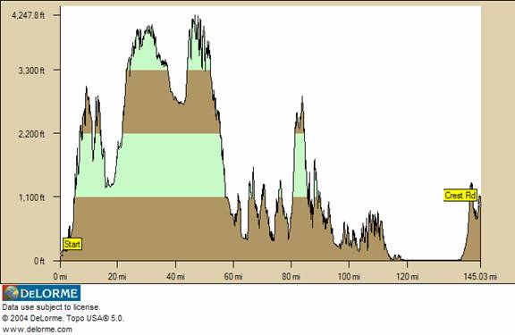Select the 145.03 mi end label
Image resolution: width=515 pixels, height=335 pixels.
pos(480,277)
